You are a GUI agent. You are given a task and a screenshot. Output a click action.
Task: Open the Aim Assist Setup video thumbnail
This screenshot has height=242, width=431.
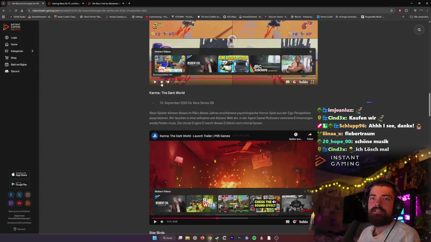pyautogui.click(x=233, y=64)
